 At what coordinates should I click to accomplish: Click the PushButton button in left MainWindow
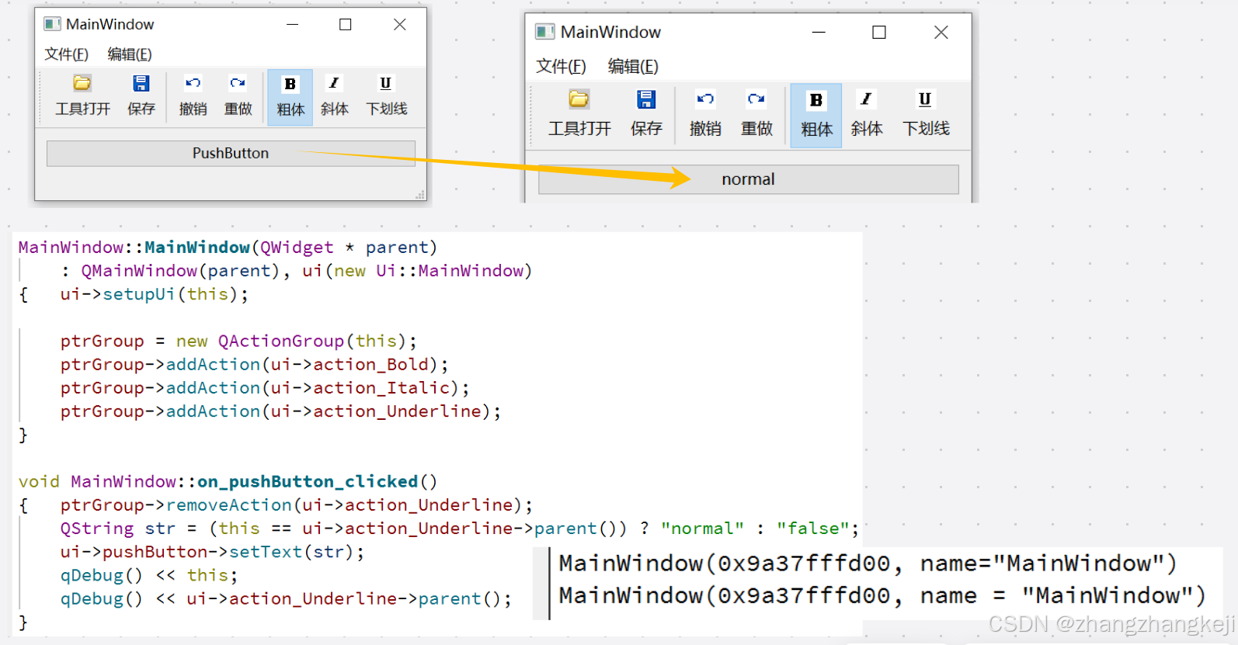231,153
